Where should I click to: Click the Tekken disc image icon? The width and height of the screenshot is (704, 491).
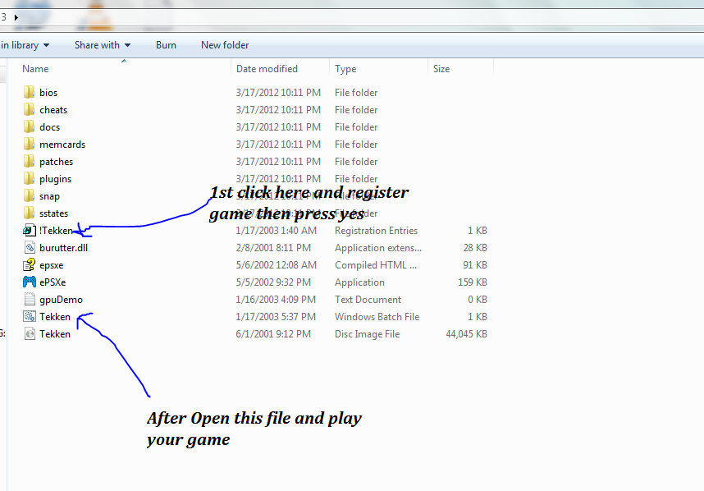[x=30, y=334]
